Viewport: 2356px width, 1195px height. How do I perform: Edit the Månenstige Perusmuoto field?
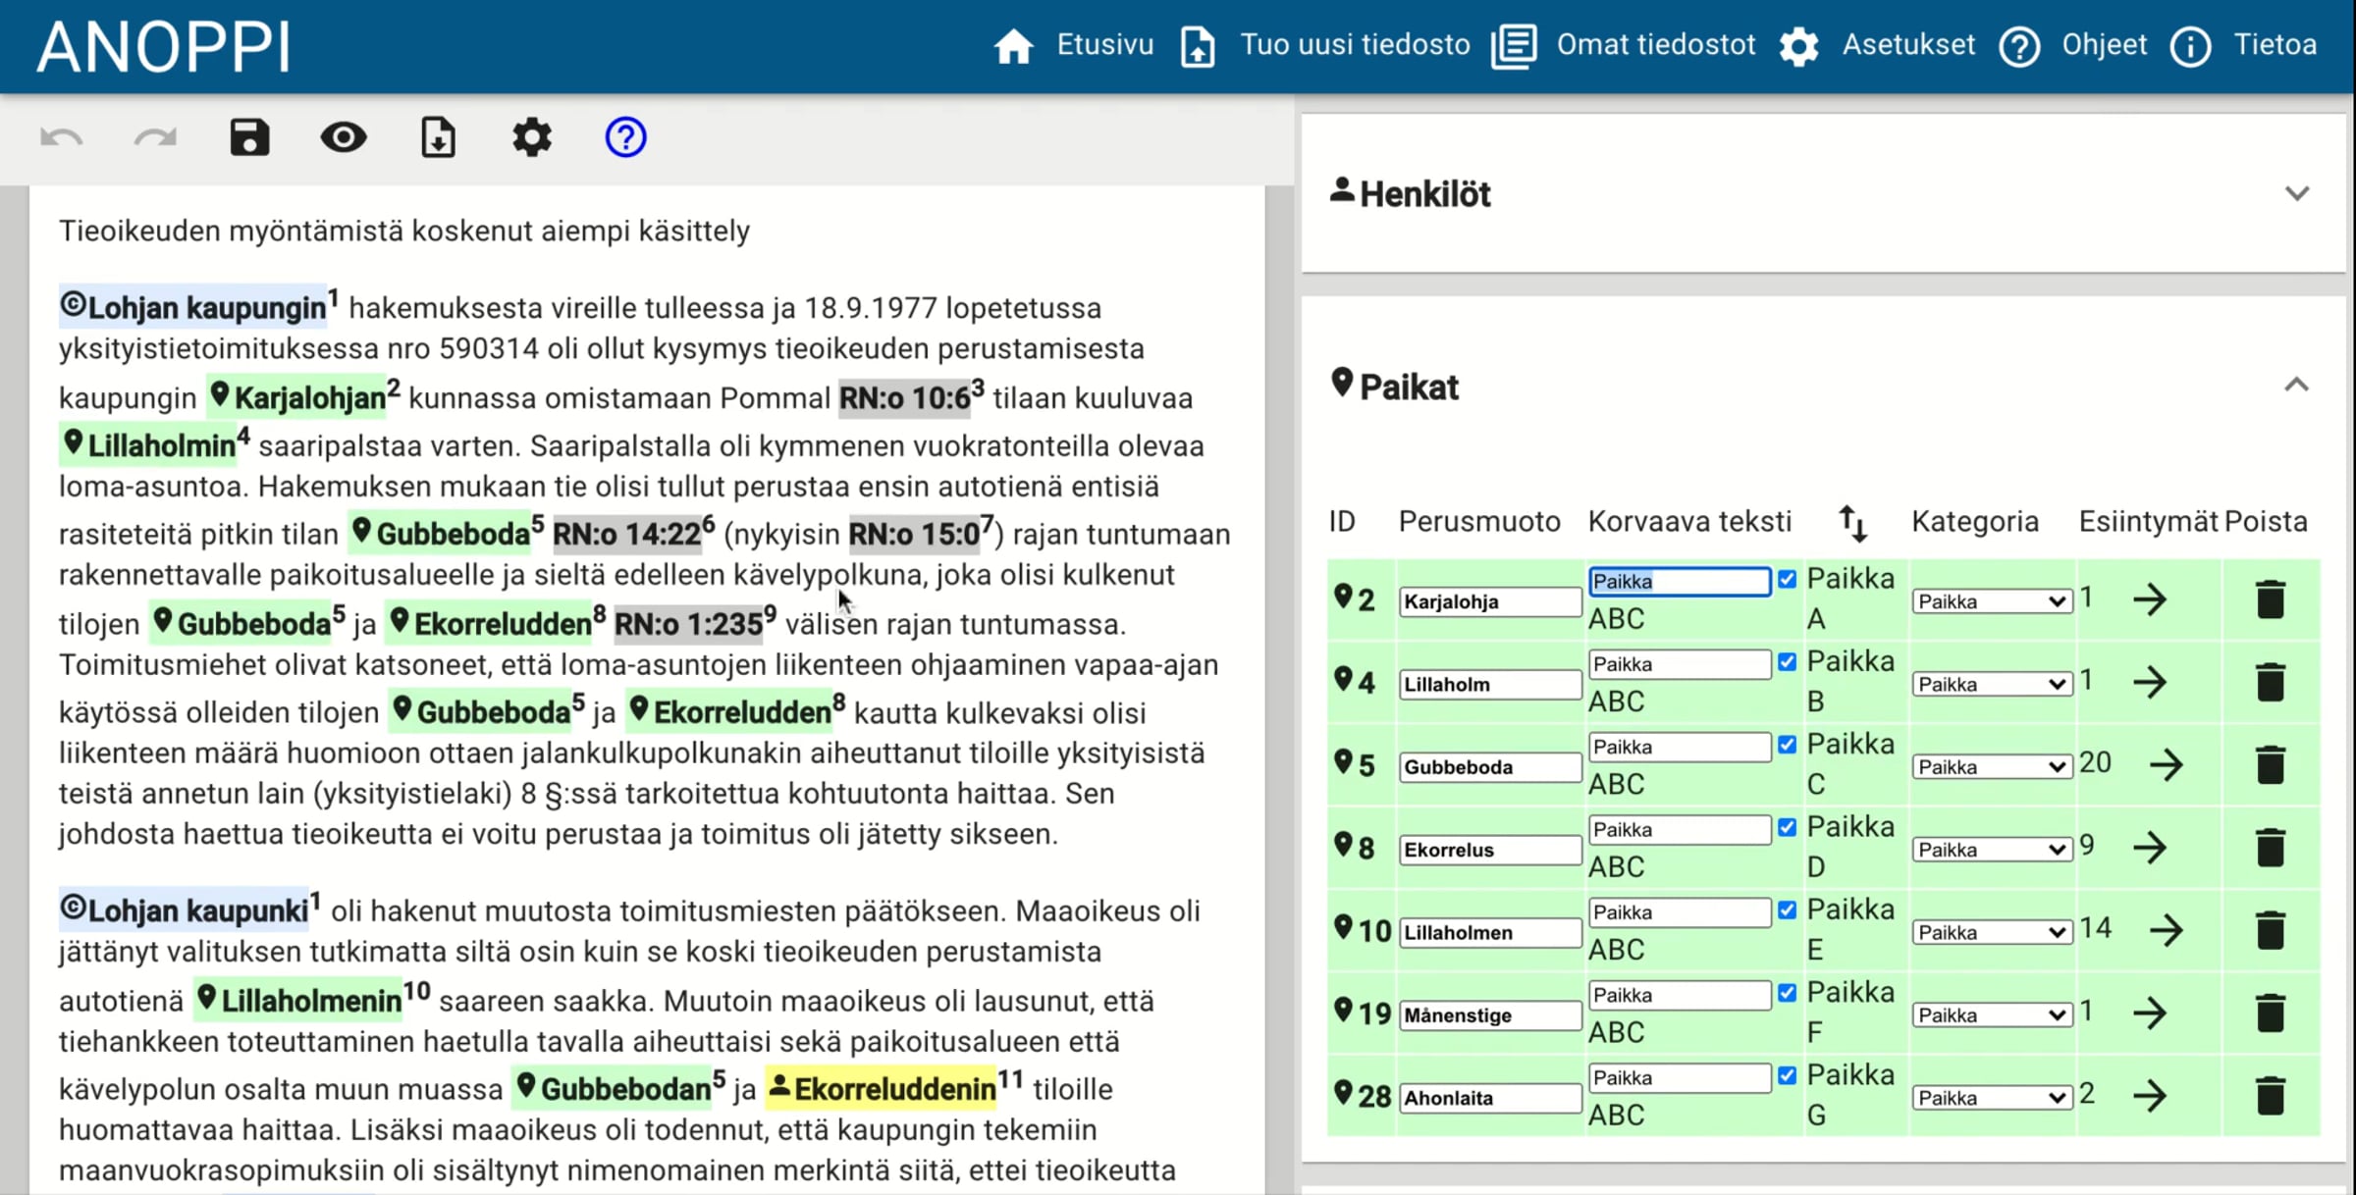(x=1489, y=1015)
